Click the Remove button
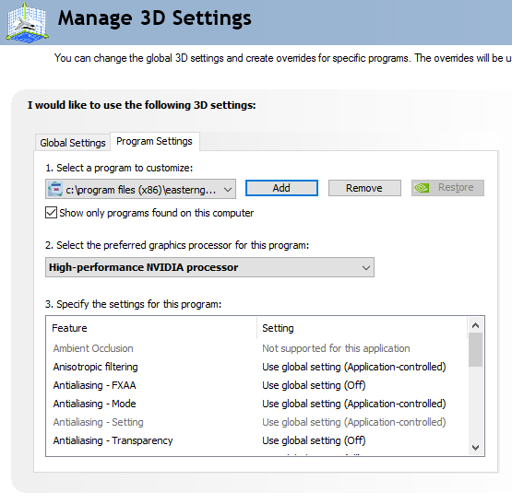This screenshot has height=504, width=512. tap(364, 188)
